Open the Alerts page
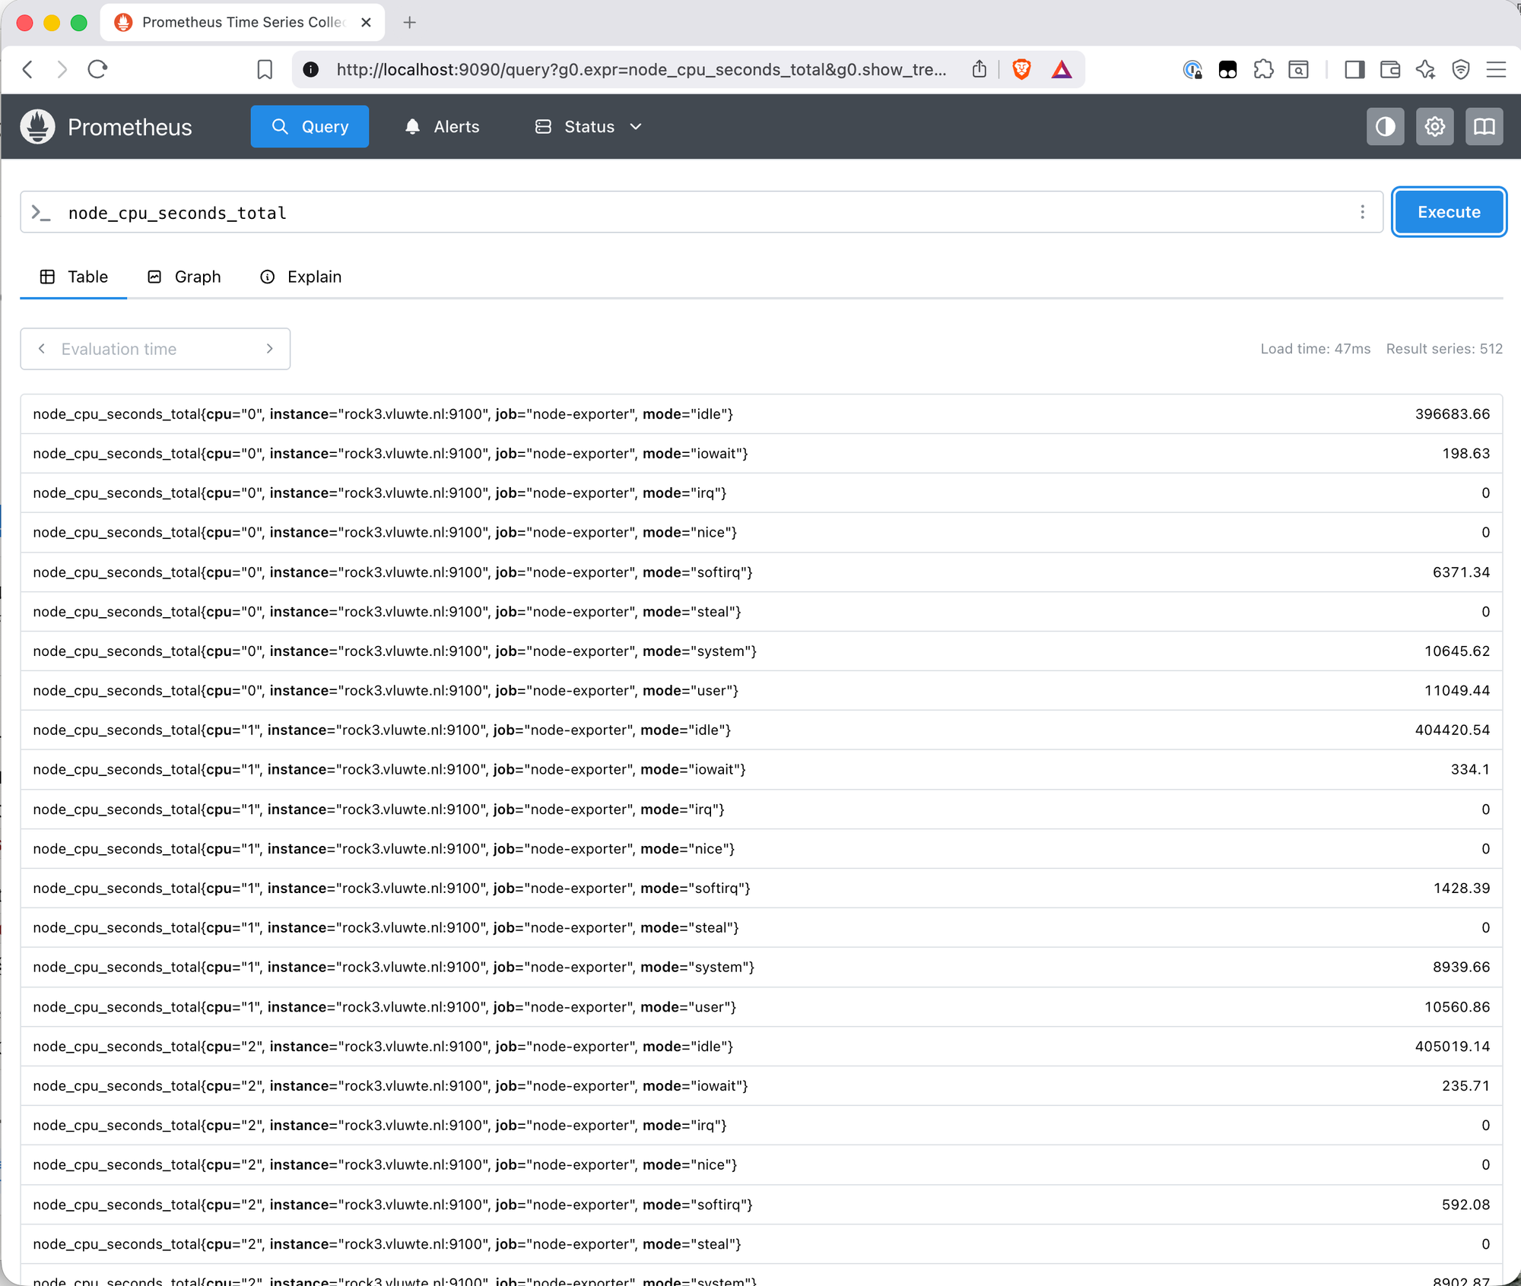Screen dimensions: 1521x1286 click(x=442, y=126)
